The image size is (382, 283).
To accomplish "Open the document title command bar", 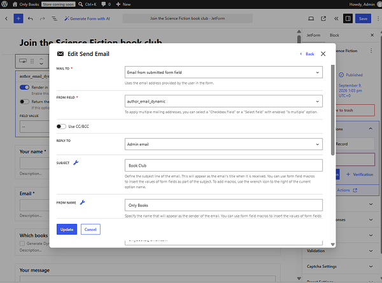I will click(x=187, y=18).
